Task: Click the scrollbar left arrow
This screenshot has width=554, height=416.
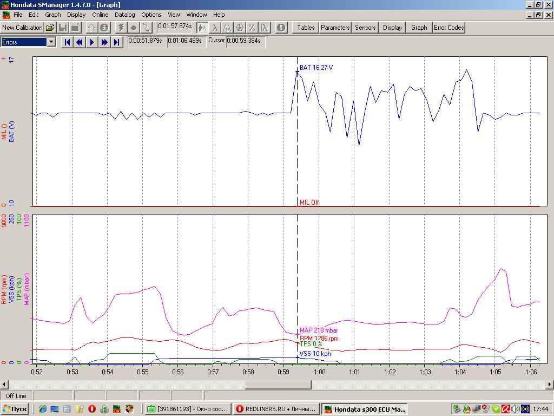Action: pyautogui.click(x=4, y=385)
